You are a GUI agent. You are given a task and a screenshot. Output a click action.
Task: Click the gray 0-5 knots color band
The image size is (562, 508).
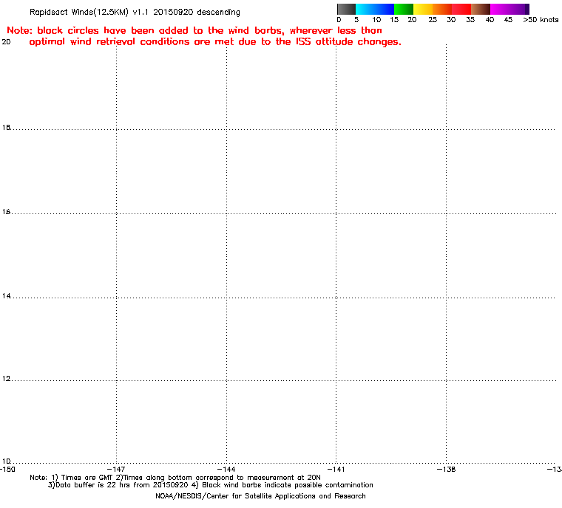(346, 9)
